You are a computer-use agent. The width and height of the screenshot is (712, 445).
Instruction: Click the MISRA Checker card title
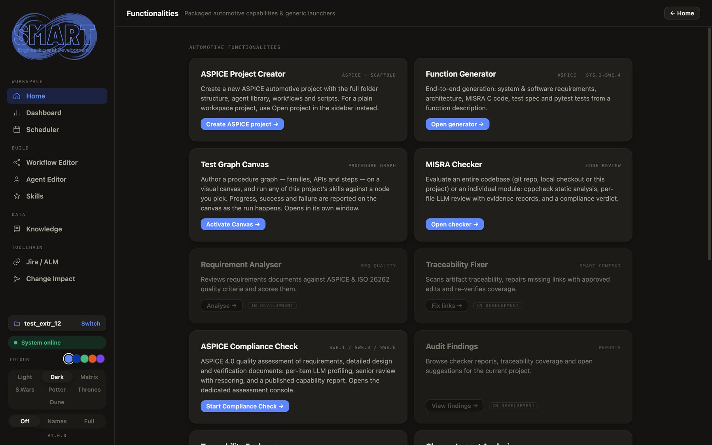pyautogui.click(x=454, y=165)
